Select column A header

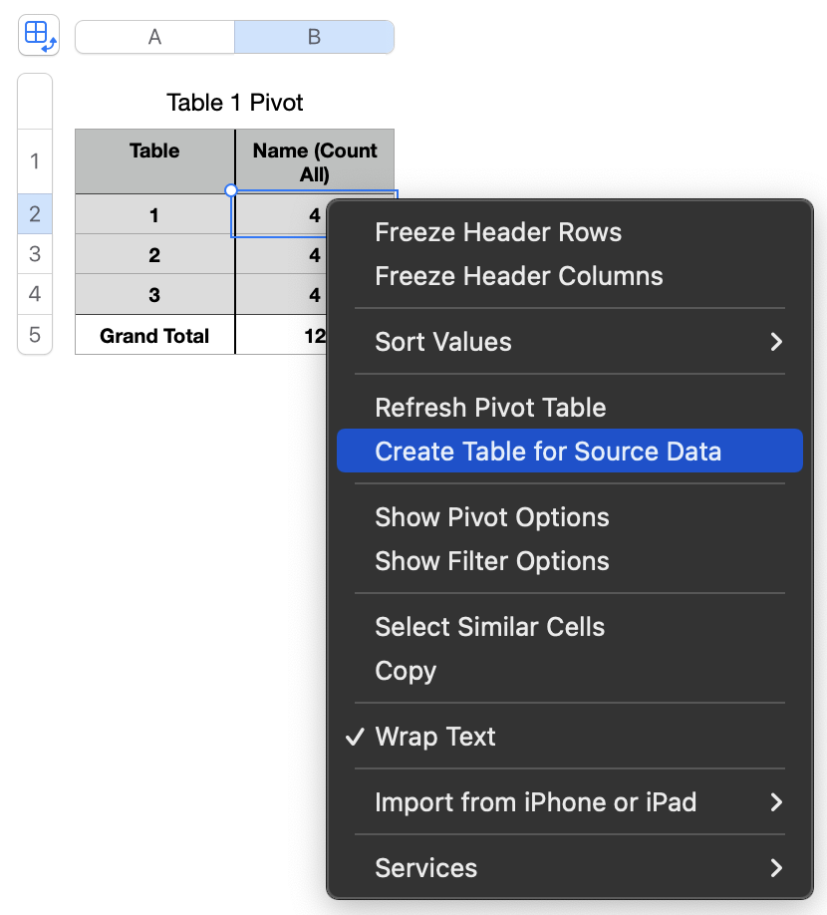[x=154, y=37]
